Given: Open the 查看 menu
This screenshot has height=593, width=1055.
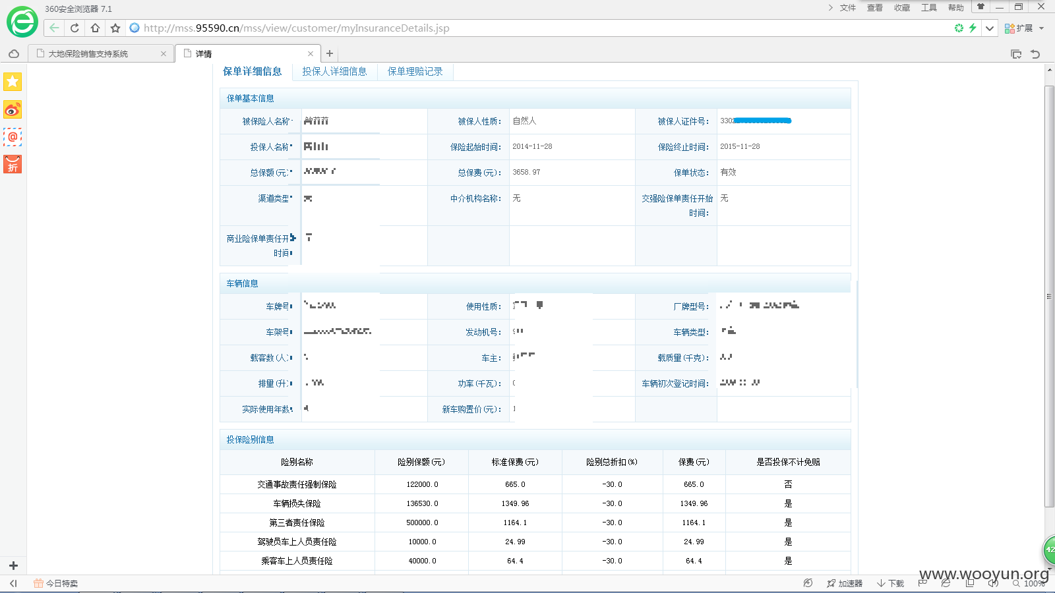Looking at the screenshot, I should [875, 8].
